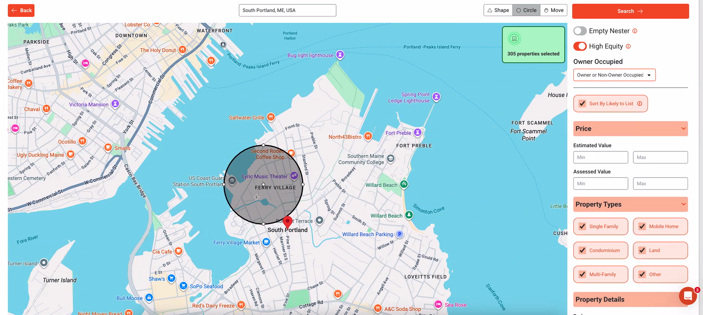Click the Turner Island location pin
Screen dimensions: 703x315
(44, 263)
